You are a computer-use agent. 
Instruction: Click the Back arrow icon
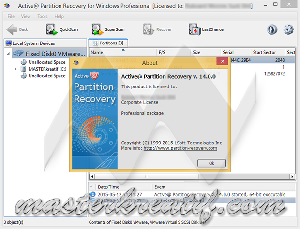(x=12, y=29)
